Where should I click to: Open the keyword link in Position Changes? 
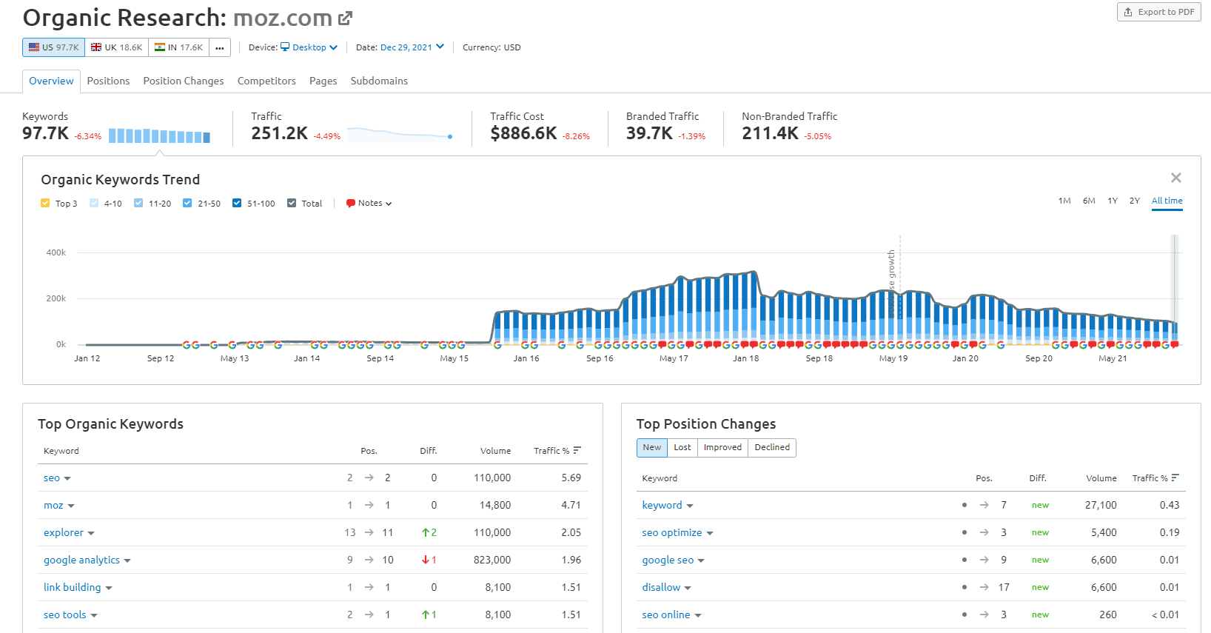(x=662, y=505)
